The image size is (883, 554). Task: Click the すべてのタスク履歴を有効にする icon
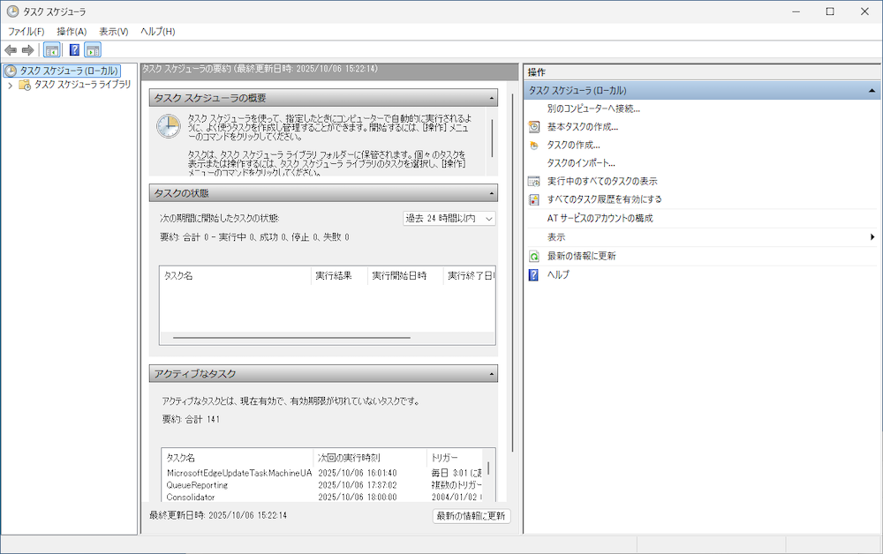(533, 199)
